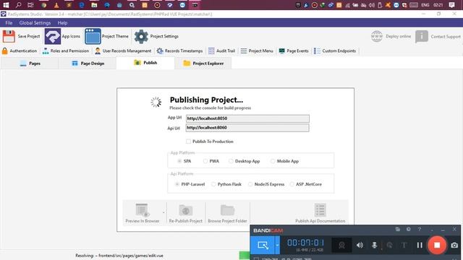
Task: Click Browse Project Folder icon
Action: point(227,210)
